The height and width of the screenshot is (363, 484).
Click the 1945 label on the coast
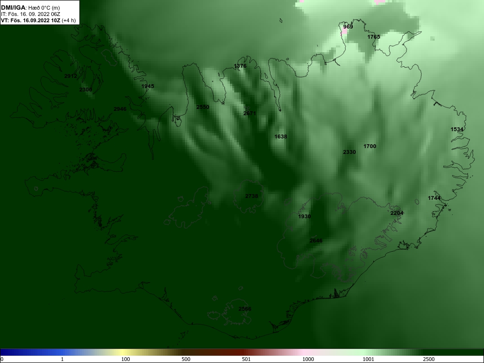(x=148, y=86)
